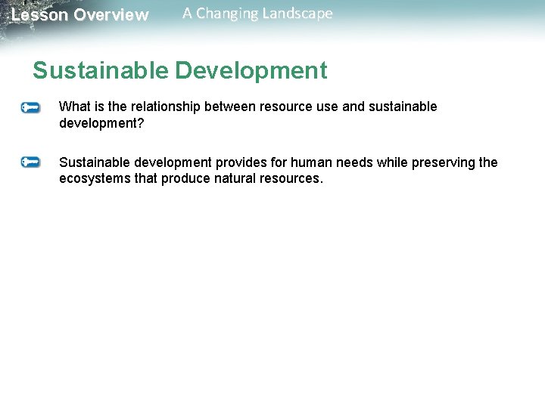
Task: Click the key icon beside the question bullet
Action: 30,107
